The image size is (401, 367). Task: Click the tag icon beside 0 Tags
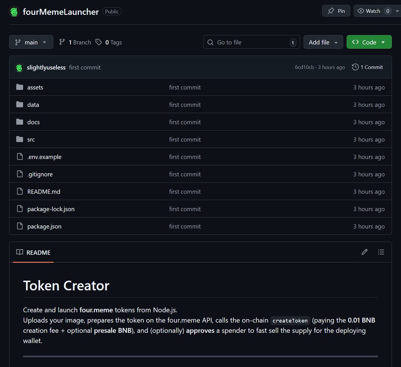(x=99, y=42)
